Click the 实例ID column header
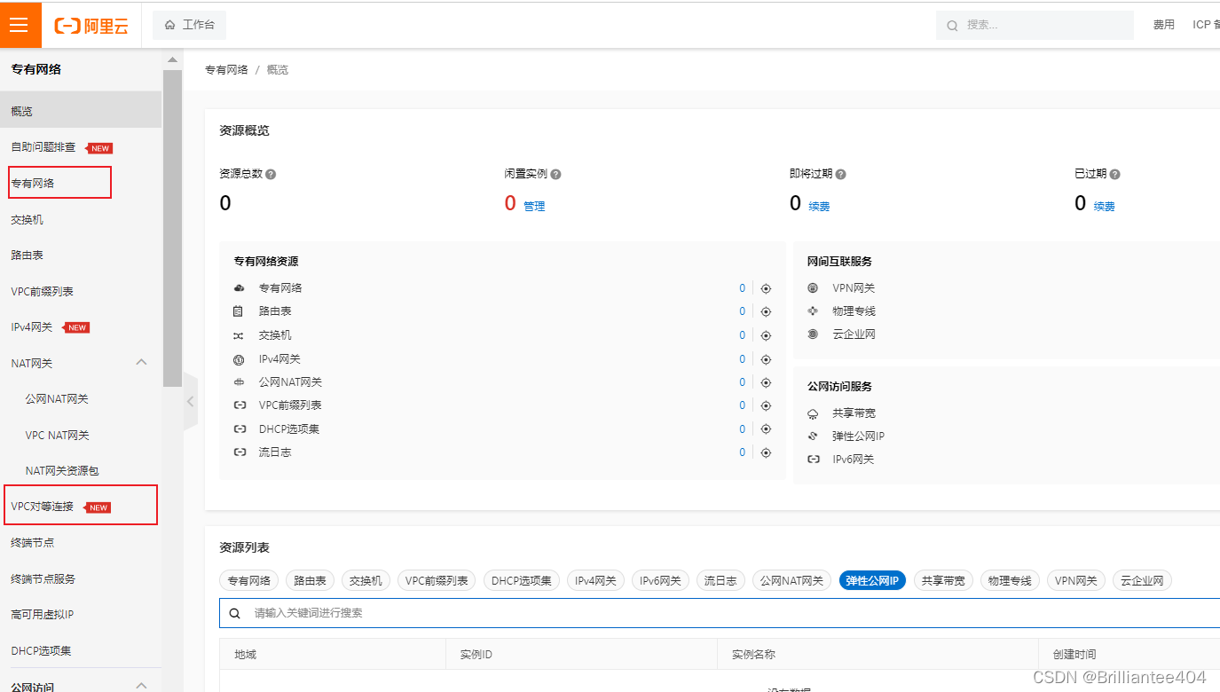The width and height of the screenshot is (1220, 692). (x=581, y=654)
